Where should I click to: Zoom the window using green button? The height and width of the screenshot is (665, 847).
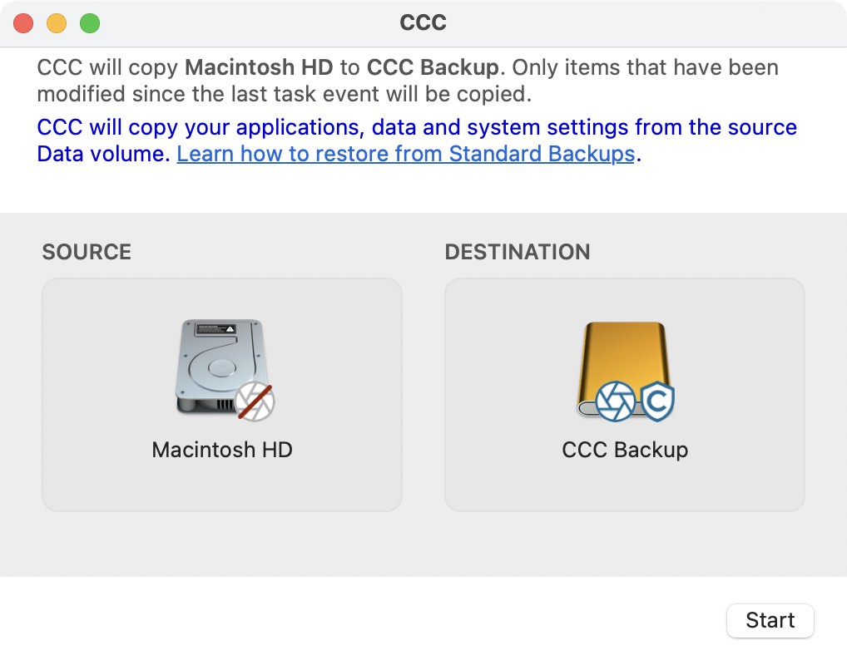[x=90, y=23]
